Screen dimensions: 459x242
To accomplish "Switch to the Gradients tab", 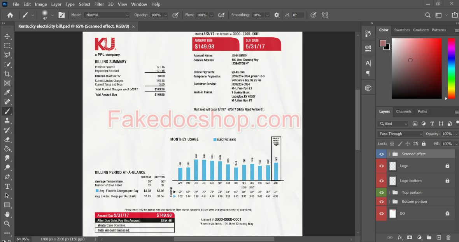I will 420,30.
